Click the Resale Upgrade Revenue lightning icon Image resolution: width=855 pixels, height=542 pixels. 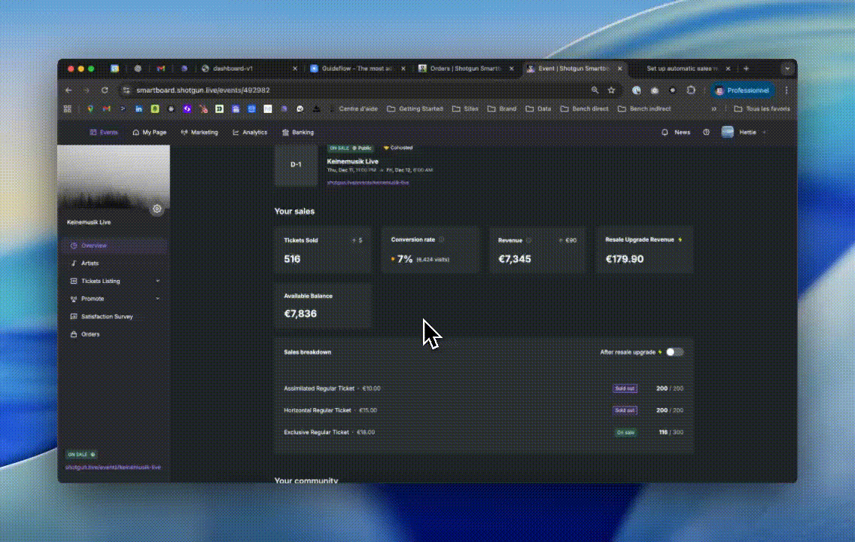pos(680,239)
